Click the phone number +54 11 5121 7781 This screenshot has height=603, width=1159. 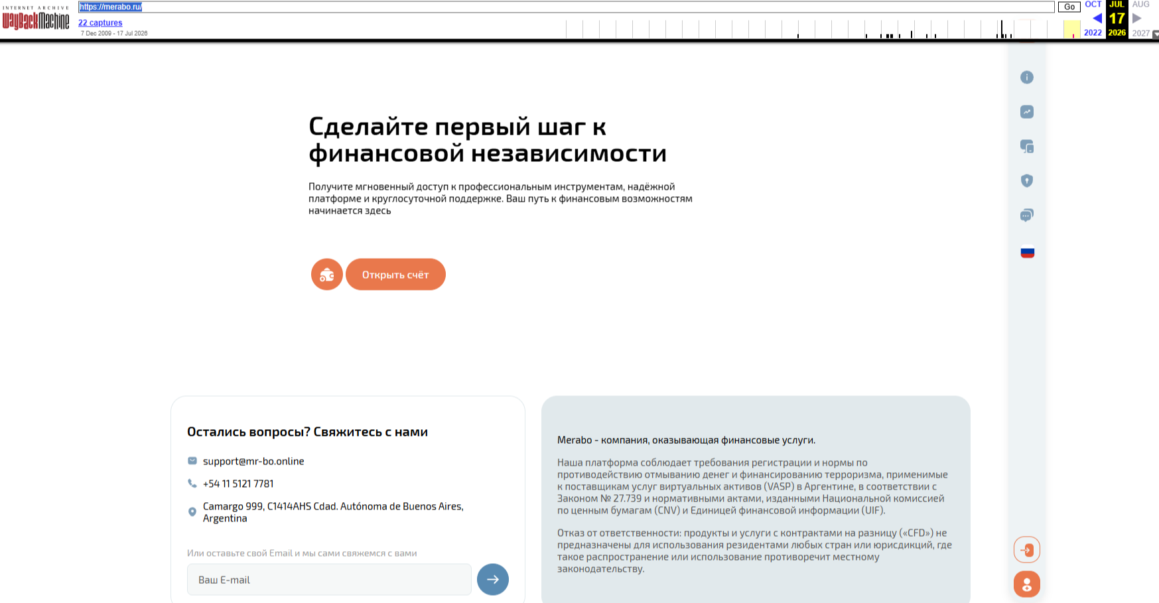coord(238,484)
